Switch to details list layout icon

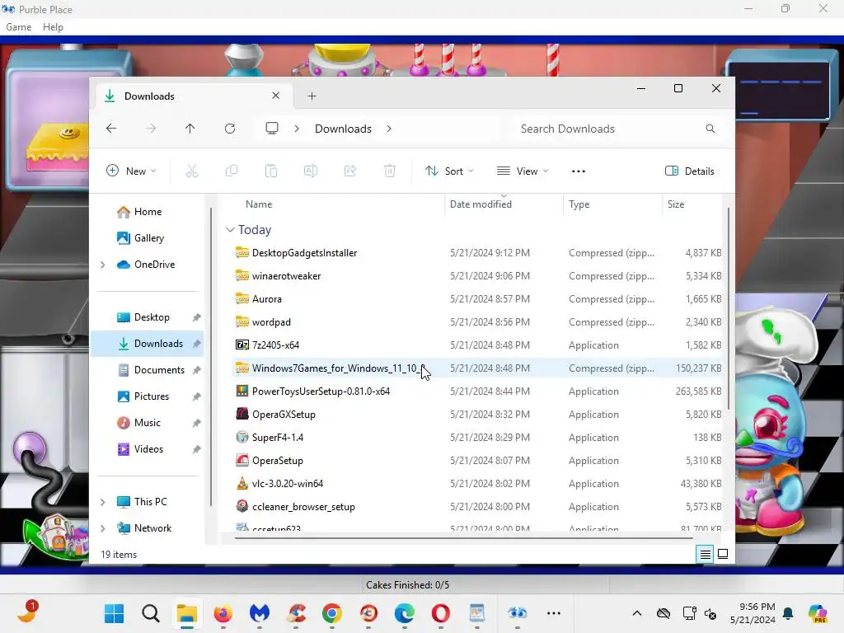[x=706, y=554]
